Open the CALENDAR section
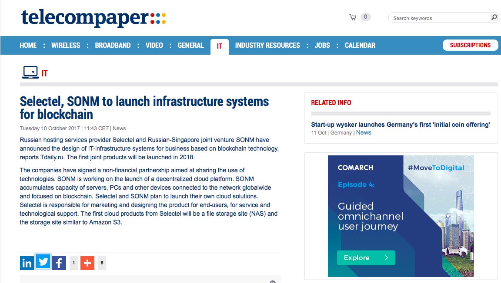501x283 pixels. tap(360, 45)
